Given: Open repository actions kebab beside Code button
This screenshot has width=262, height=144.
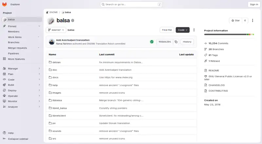Looking at the screenshot, I should (x=194, y=30).
